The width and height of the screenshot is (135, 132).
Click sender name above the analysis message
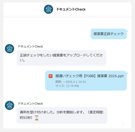(x=30, y=103)
